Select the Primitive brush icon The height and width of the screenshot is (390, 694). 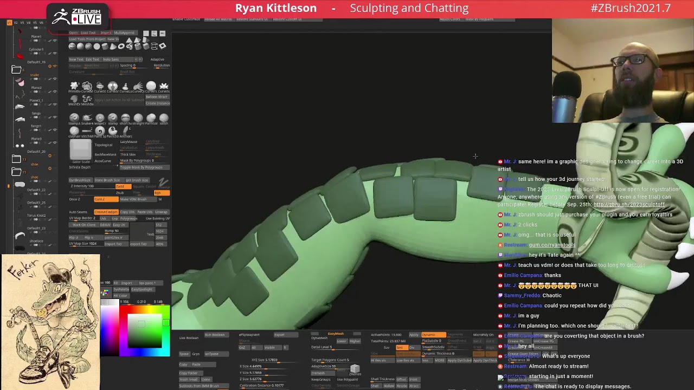[74, 86]
